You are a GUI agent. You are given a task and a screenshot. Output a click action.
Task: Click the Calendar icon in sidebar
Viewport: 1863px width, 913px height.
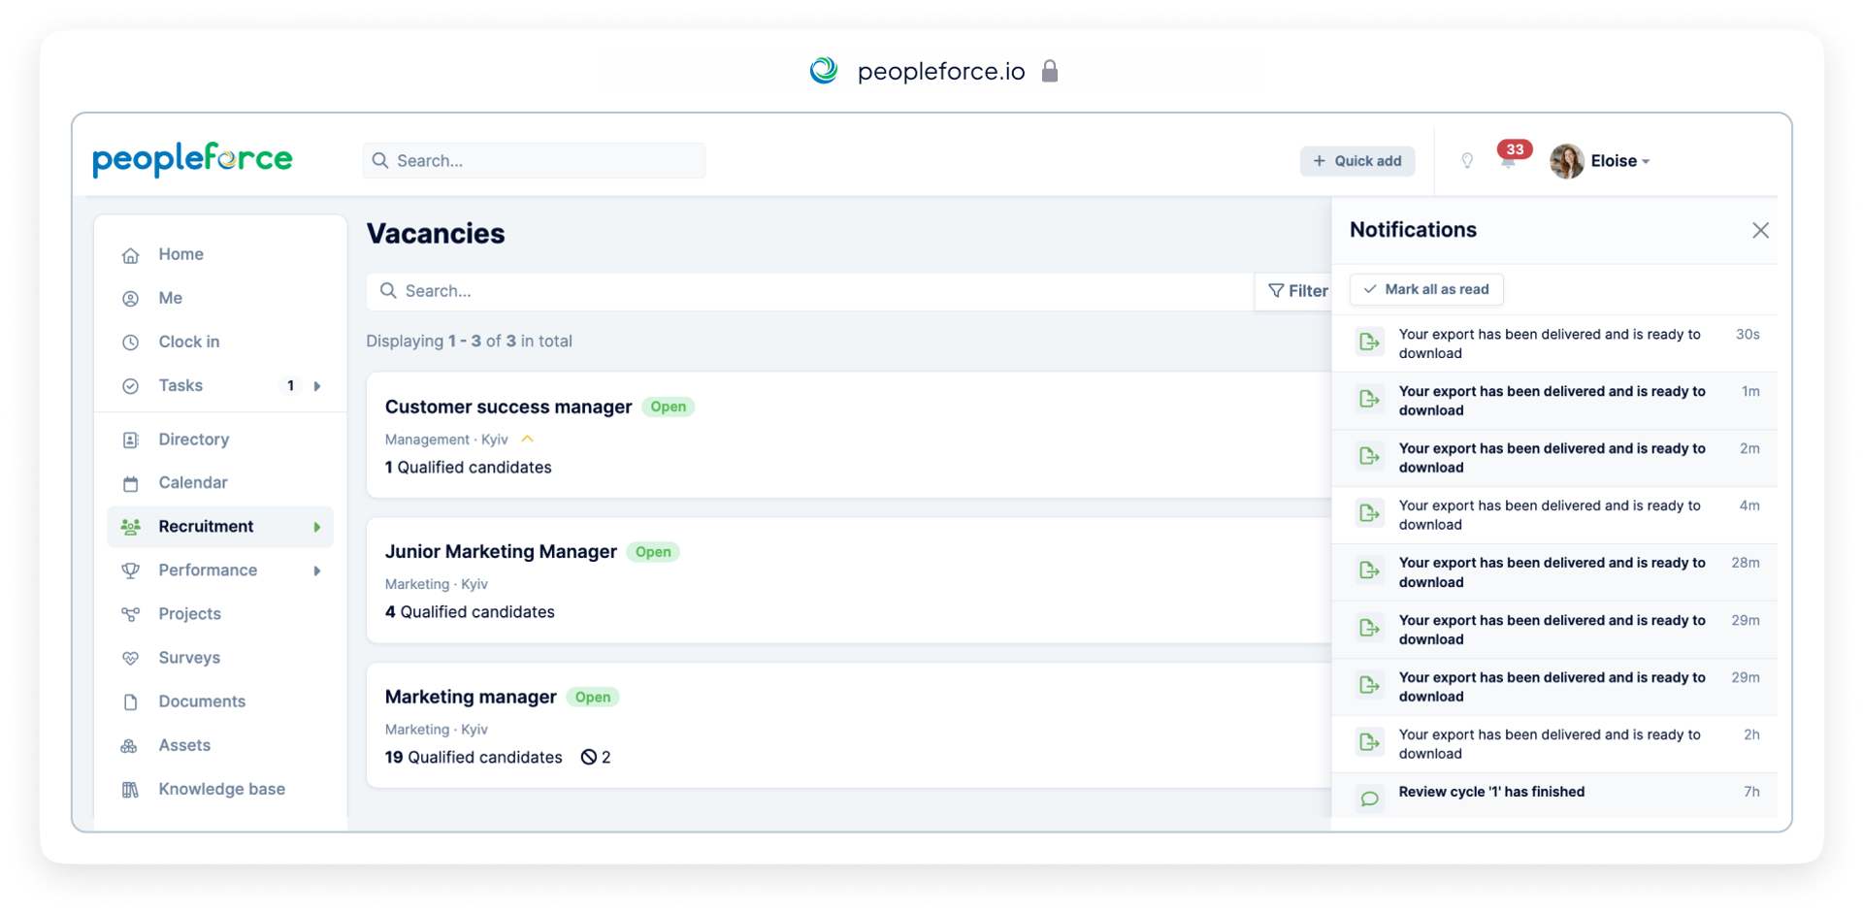coord(130,483)
